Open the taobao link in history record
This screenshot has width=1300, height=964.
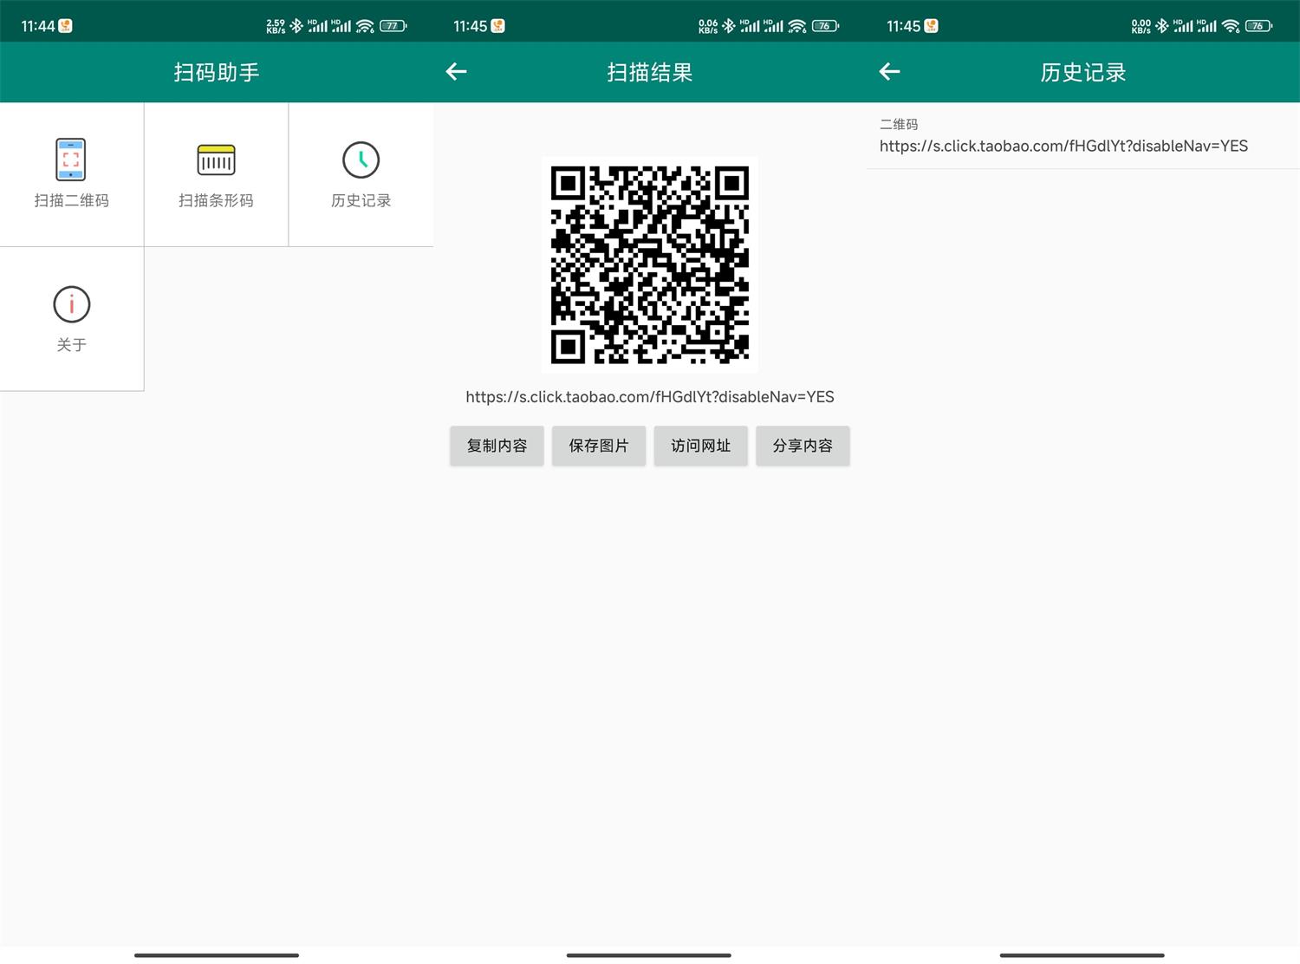pos(1063,146)
